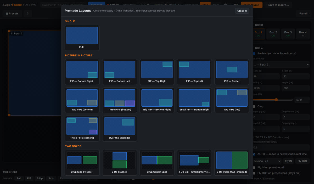Screen dimensions: 314x184
Task: Switch to the Box 4 tab
Action: (303, 34)
